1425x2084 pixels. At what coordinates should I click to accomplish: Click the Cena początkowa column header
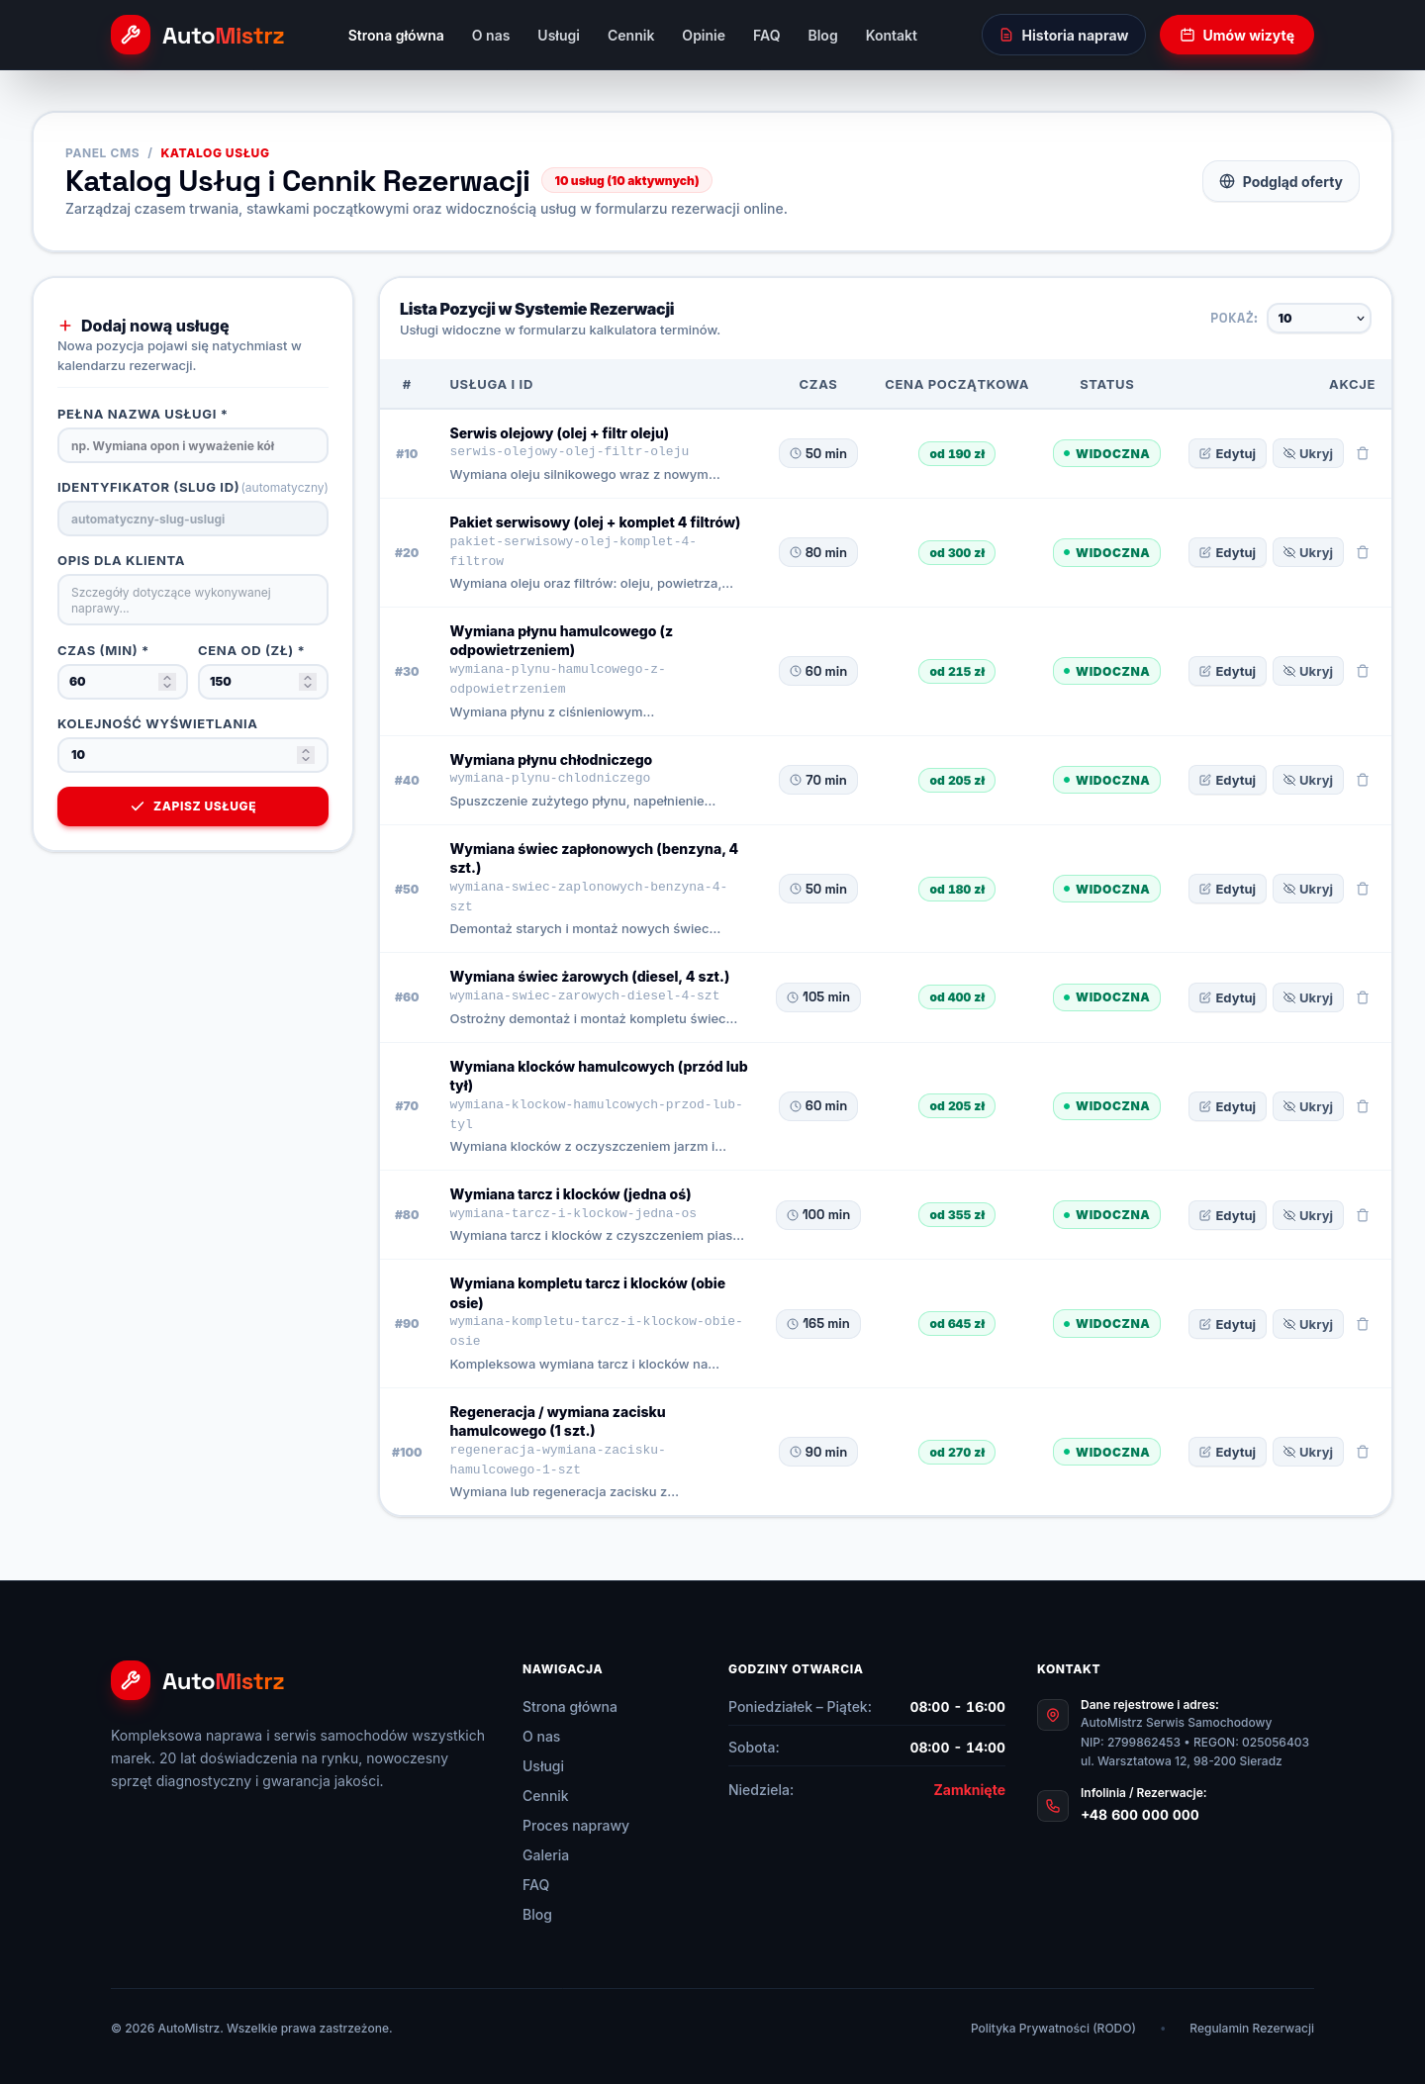coord(956,384)
